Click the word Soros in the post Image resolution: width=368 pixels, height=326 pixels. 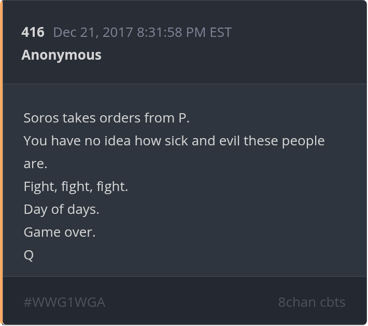(x=41, y=118)
